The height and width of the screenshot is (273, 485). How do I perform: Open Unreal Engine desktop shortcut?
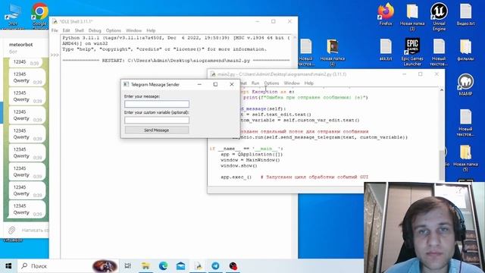pos(439,16)
